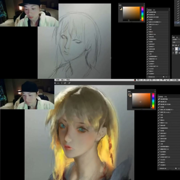Viewport: 180px width, 180px height.
Task: Create new tool preset in portrait screen panel
Action: (176, 168)
